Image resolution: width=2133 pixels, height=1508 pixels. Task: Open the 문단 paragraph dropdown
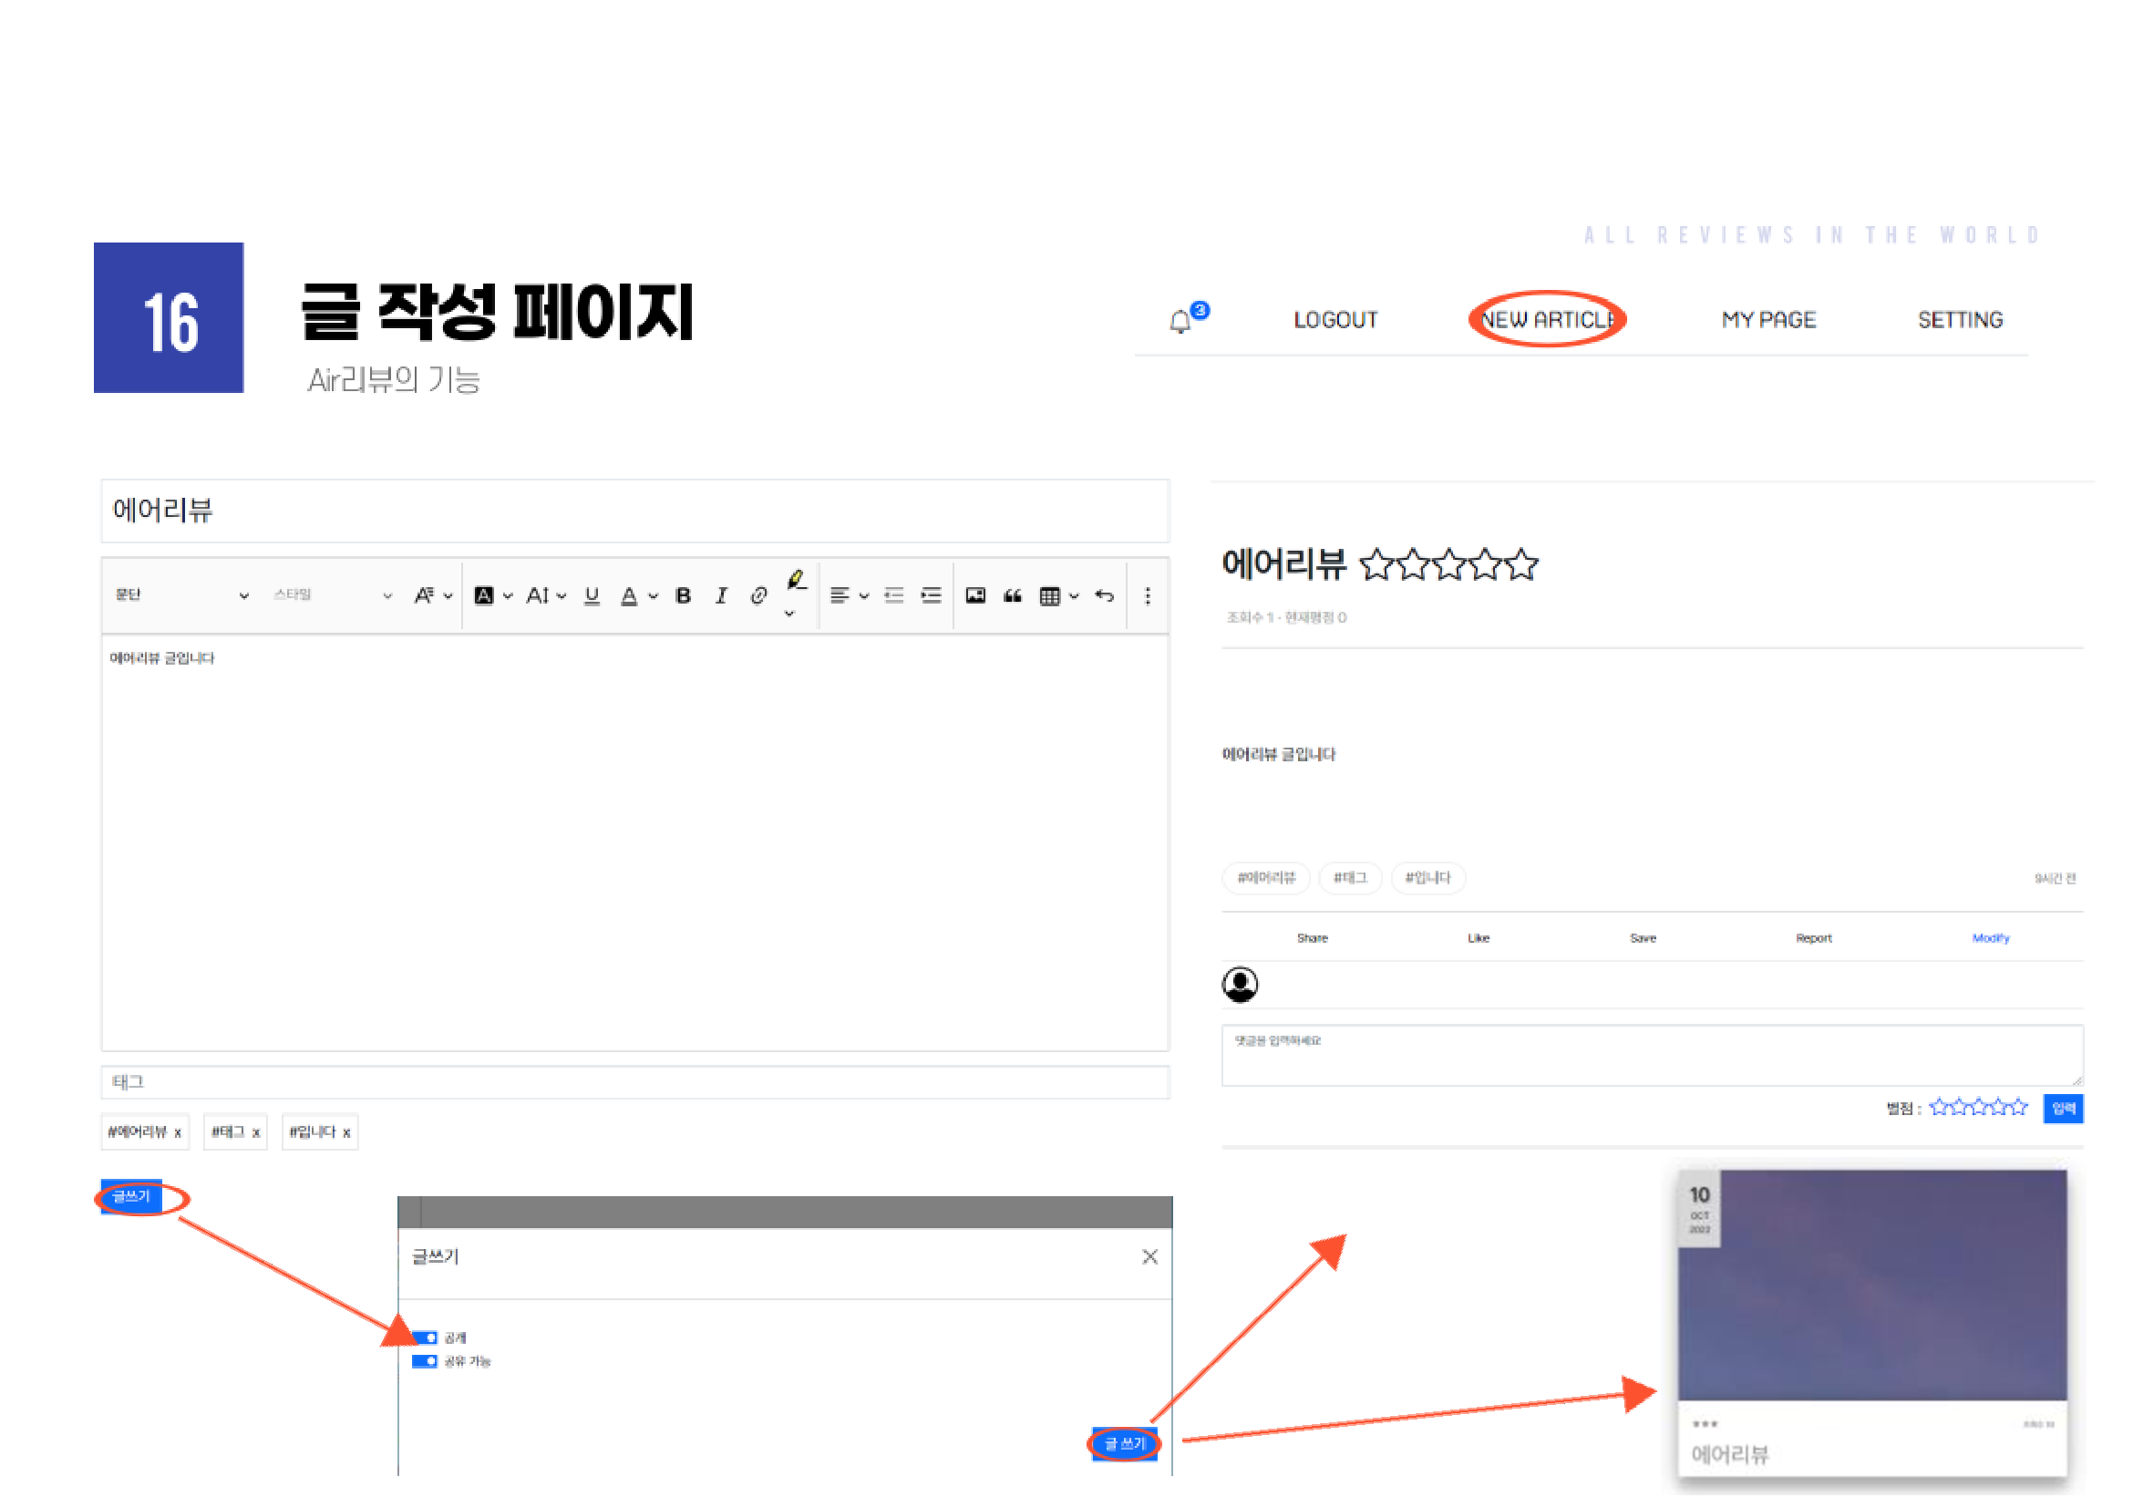point(181,595)
